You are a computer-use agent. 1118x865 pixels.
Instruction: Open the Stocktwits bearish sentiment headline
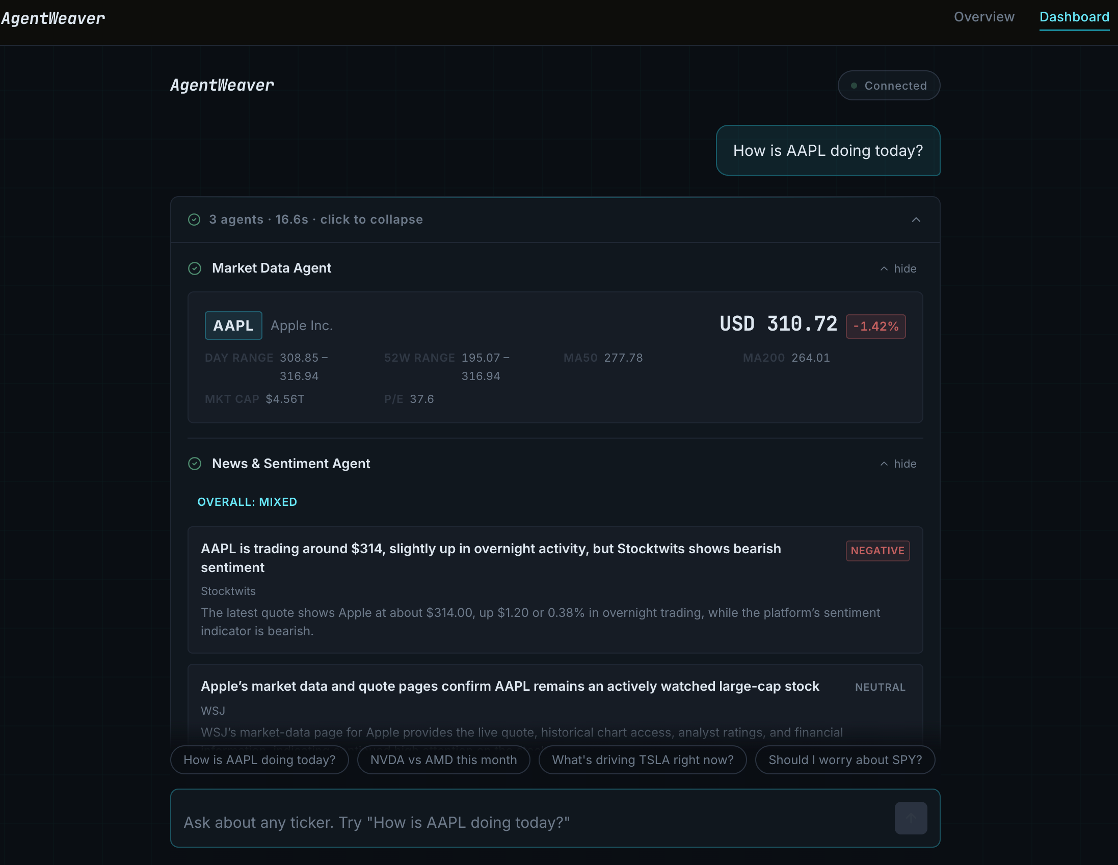[x=490, y=558]
